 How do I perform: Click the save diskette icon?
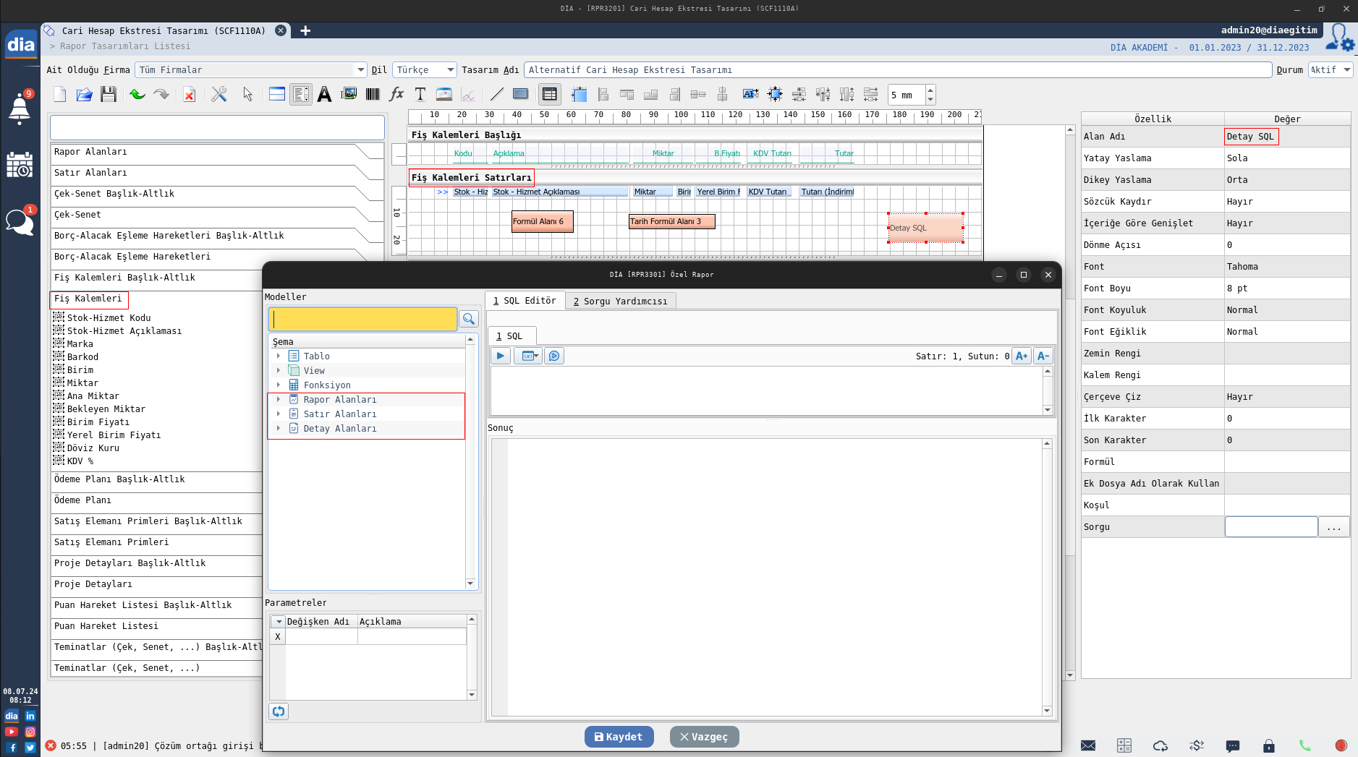click(x=109, y=94)
